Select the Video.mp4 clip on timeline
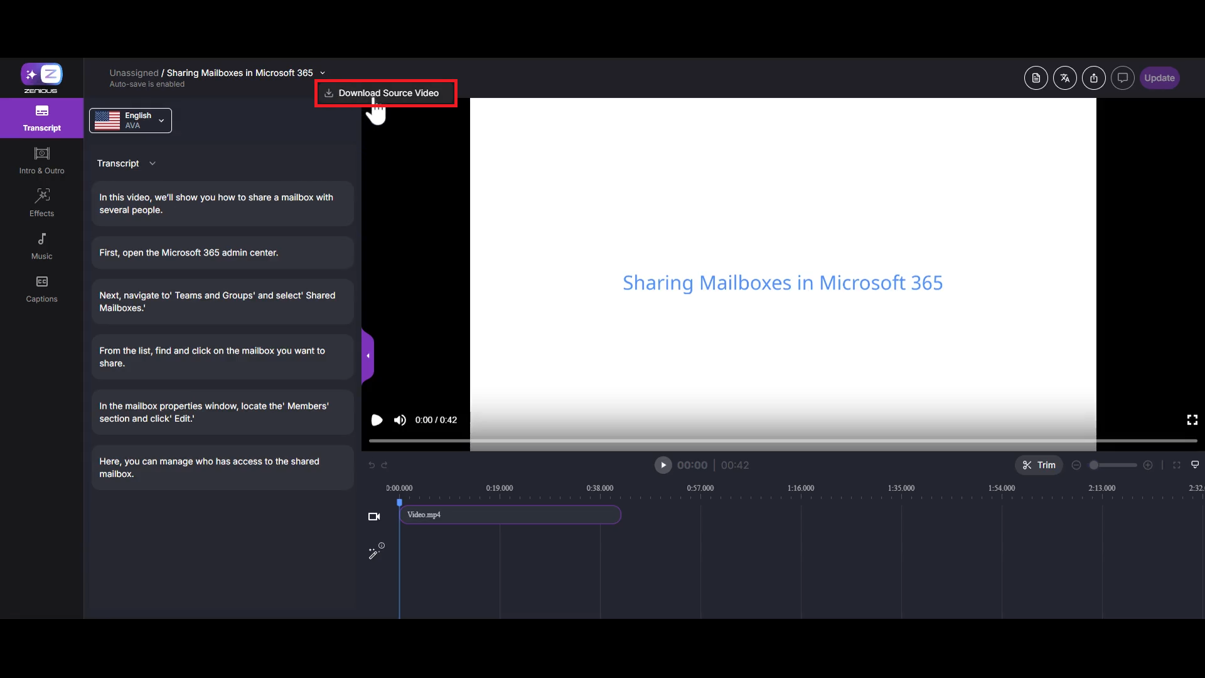 pos(510,515)
